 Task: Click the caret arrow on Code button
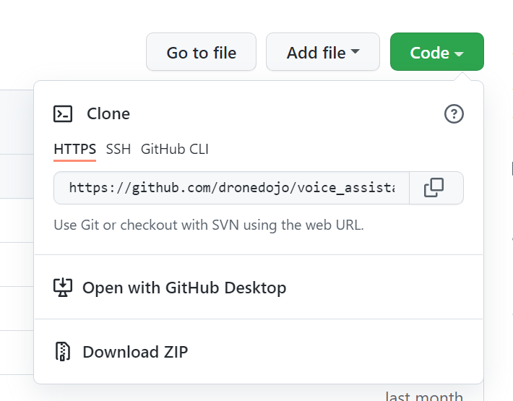pyautogui.click(x=459, y=54)
